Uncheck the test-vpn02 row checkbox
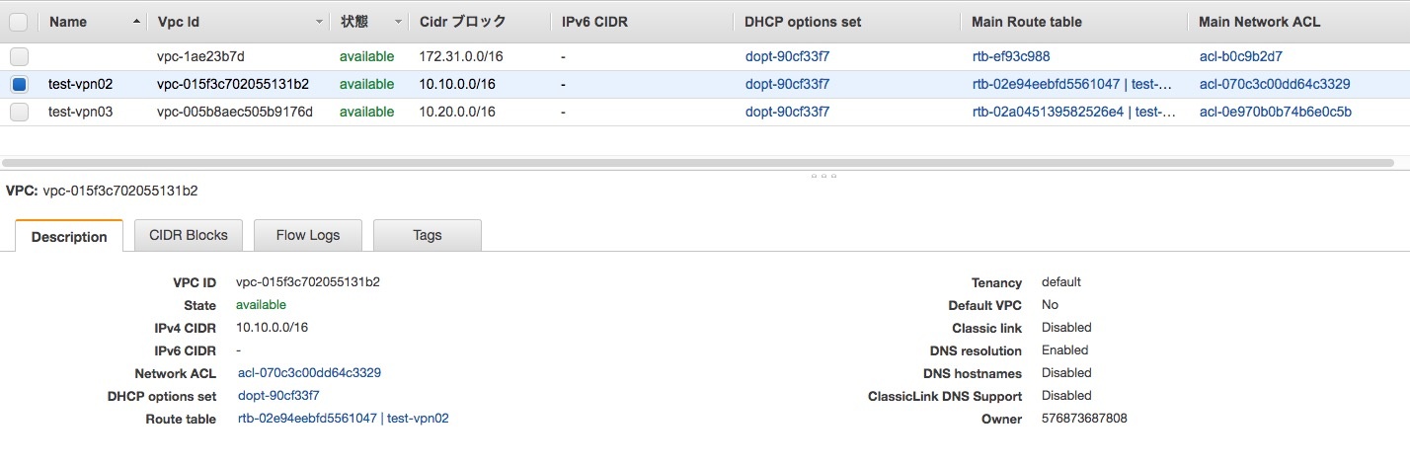 coord(19,84)
